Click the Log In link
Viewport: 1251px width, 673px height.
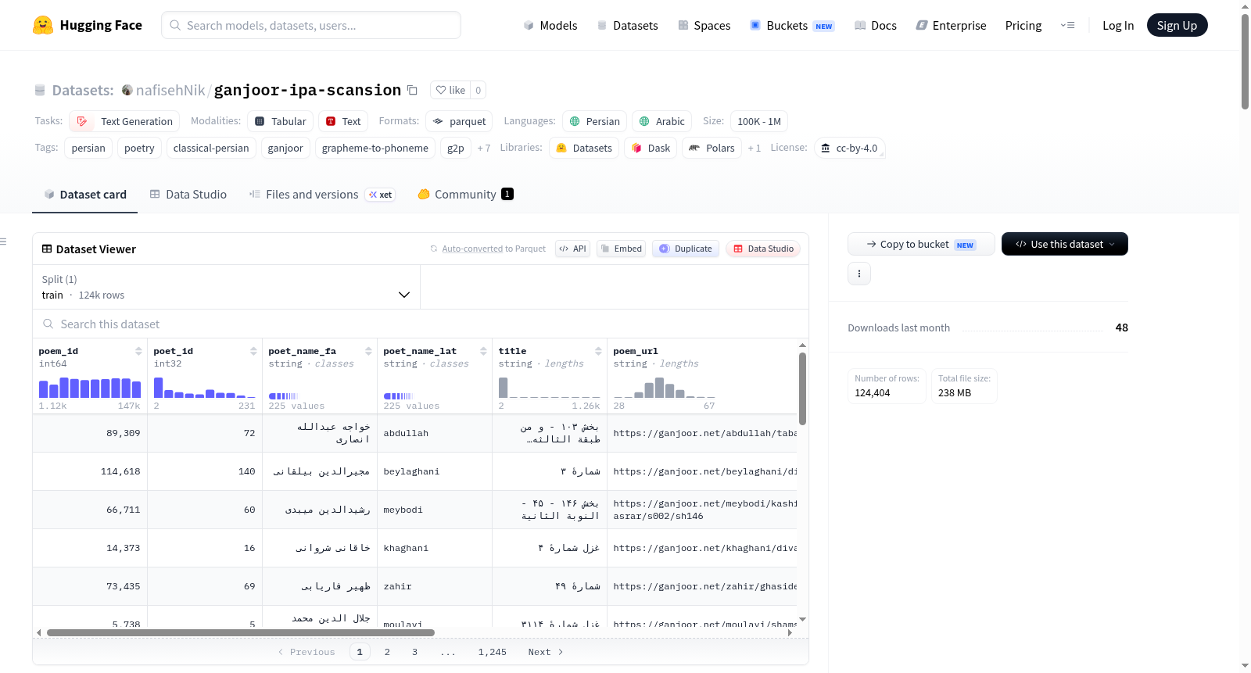(1118, 25)
